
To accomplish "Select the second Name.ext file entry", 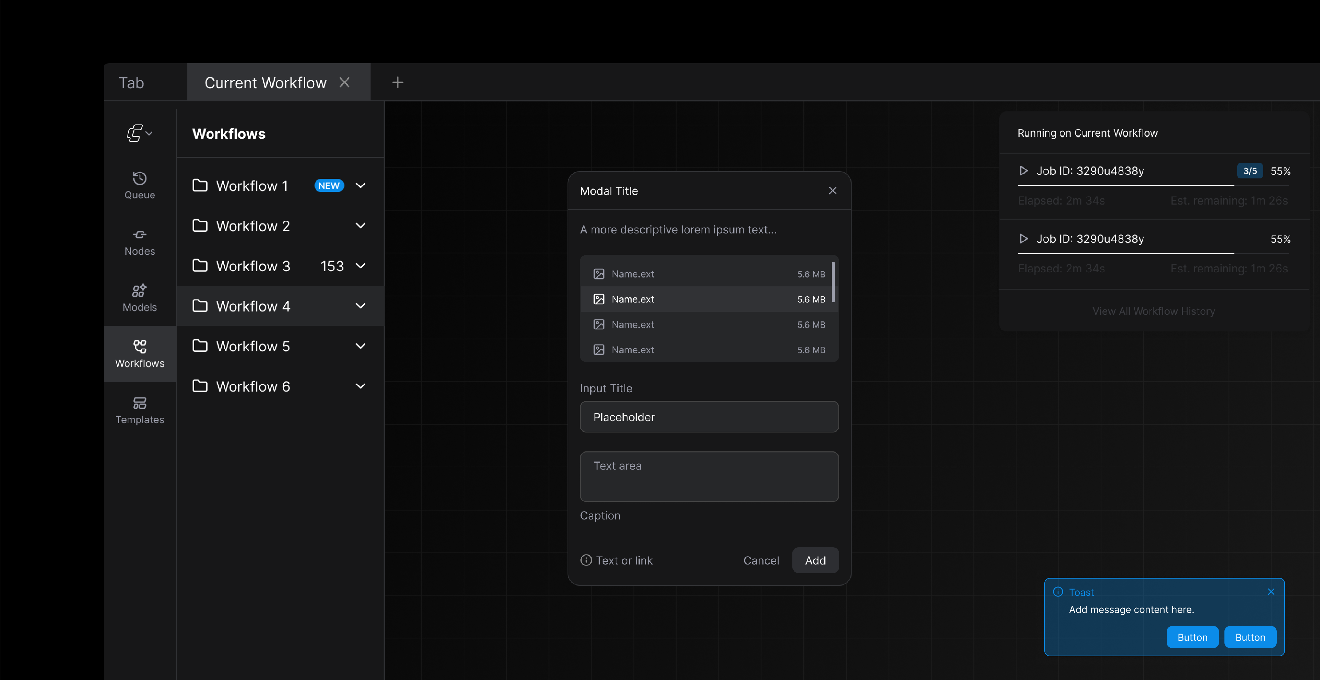I will coord(709,299).
